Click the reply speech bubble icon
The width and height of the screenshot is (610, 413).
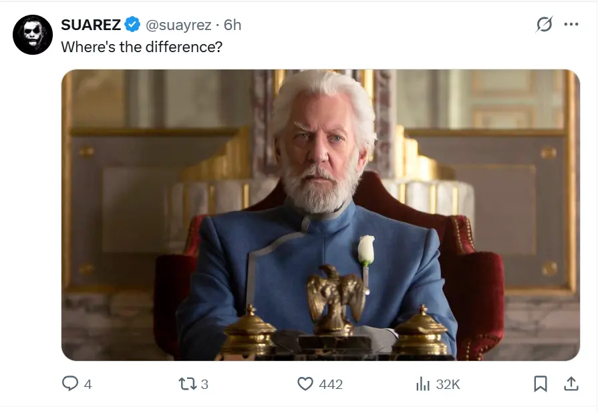(x=70, y=384)
